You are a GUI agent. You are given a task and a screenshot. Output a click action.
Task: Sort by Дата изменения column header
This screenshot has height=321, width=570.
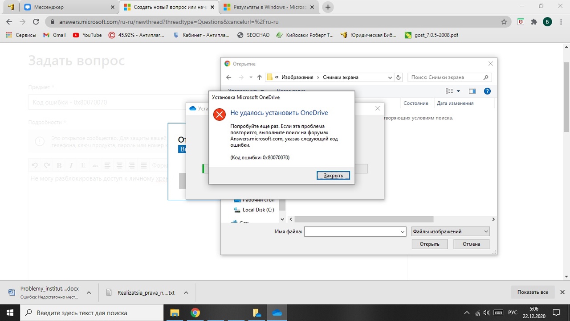tap(455, 103)
